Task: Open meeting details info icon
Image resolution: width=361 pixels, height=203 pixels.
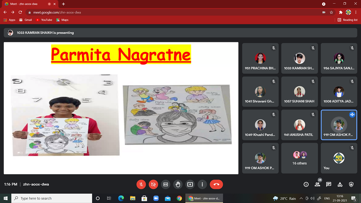Action: (x=306, y=184)
